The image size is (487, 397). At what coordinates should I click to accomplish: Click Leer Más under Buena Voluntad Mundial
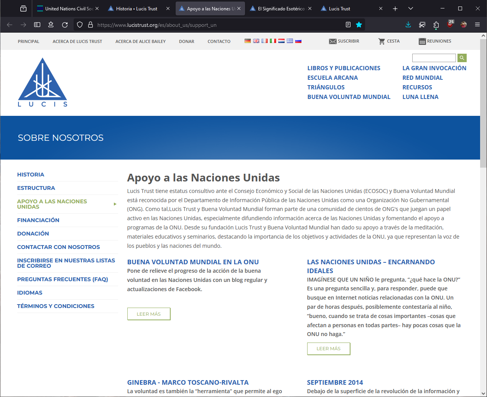149,314
